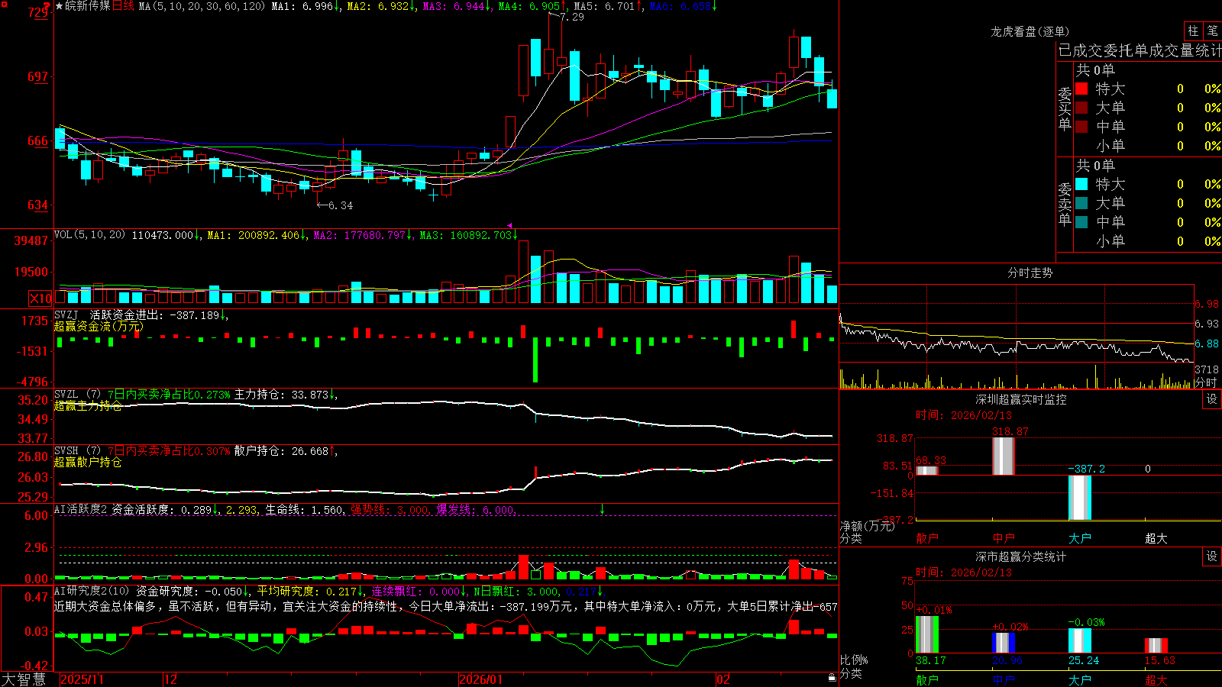The image size is (1222, 687).
Task: Click the red 超大 ratio bar (15.63)
Action: 1156,645
